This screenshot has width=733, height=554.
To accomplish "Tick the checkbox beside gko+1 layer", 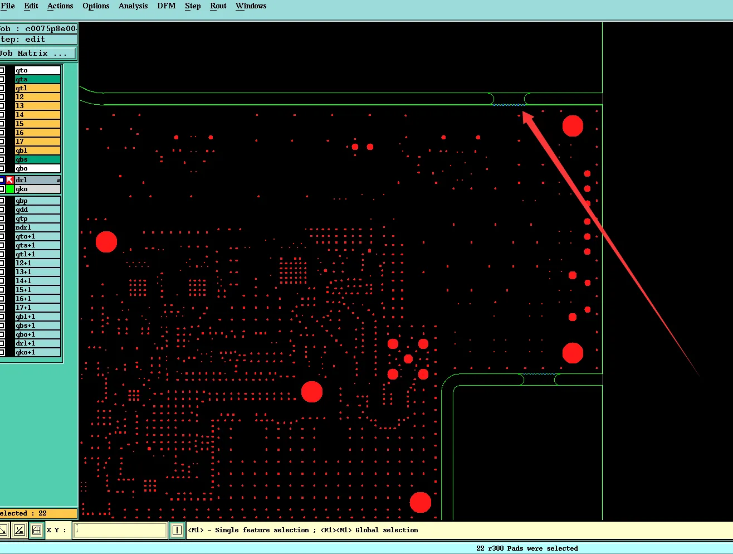I will (2, 352).
